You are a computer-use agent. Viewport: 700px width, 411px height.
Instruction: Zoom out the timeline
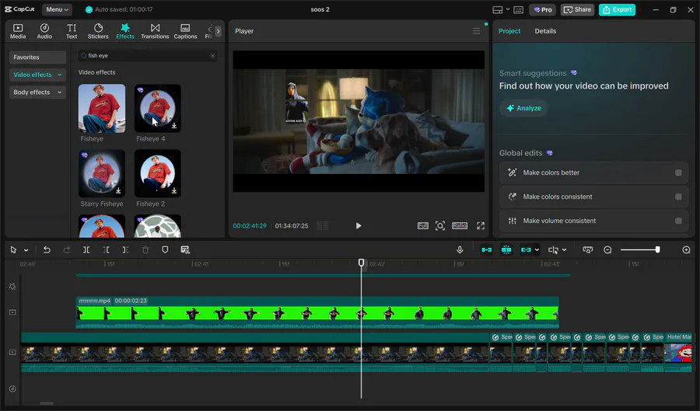click(x=607, y=249)
